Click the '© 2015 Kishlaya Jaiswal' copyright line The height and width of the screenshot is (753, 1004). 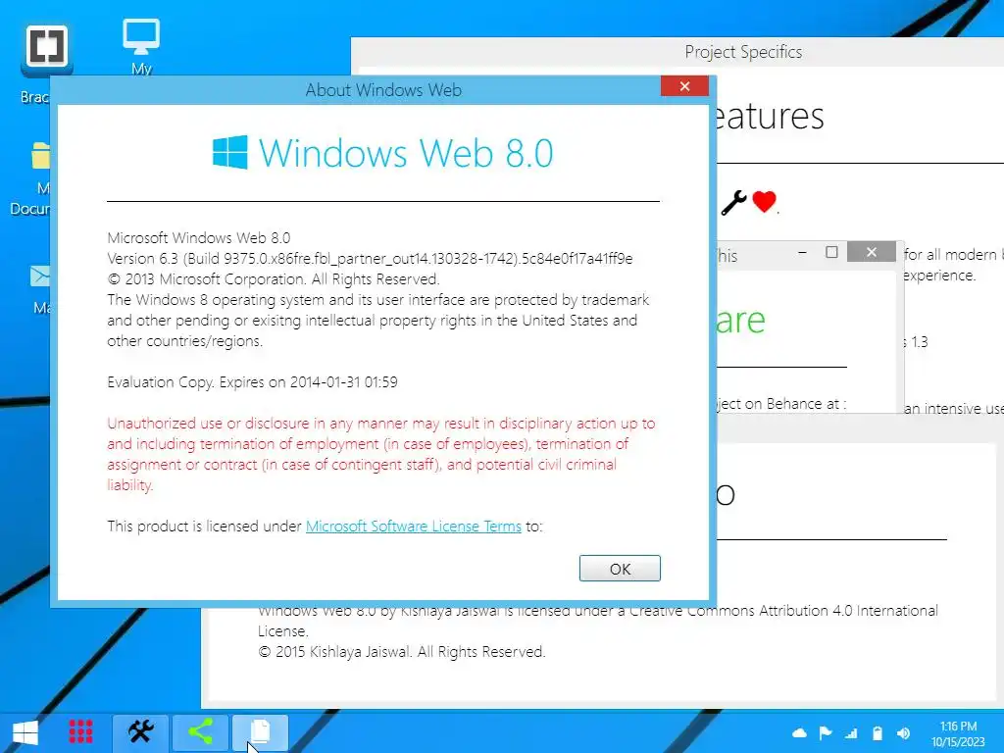click(401, 652)
